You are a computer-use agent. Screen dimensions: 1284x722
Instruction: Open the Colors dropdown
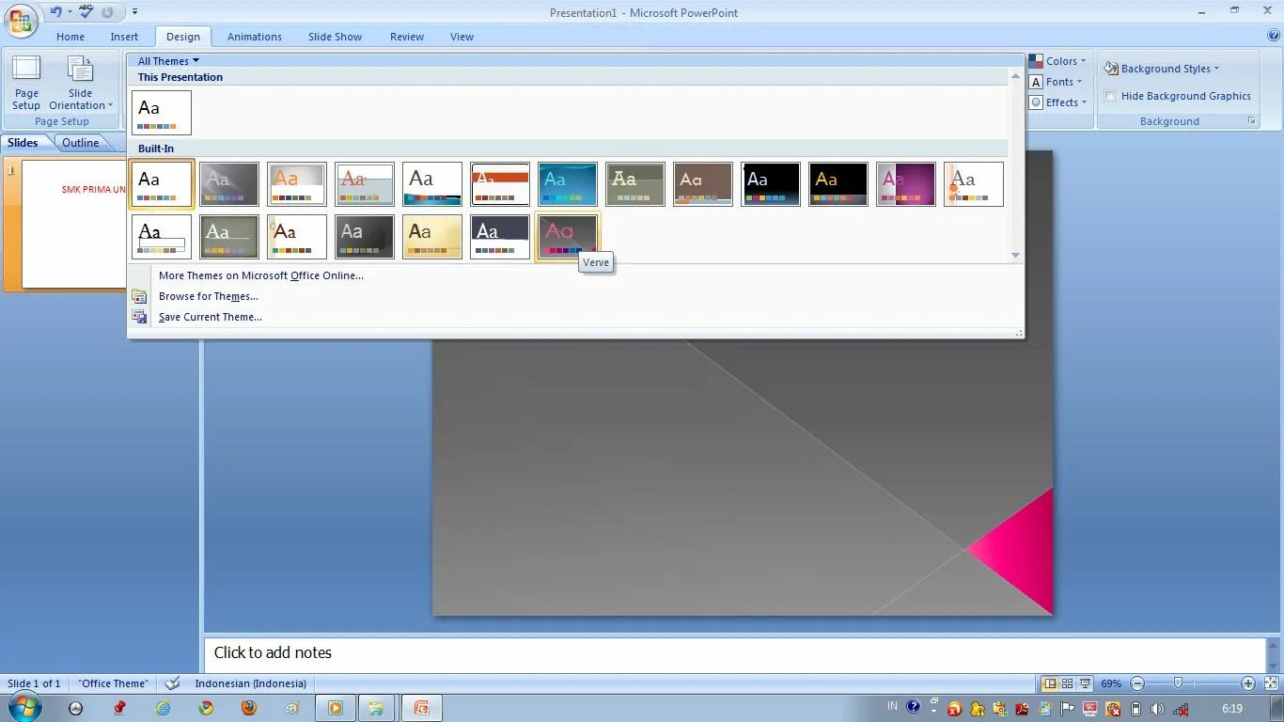point(1057,61)
